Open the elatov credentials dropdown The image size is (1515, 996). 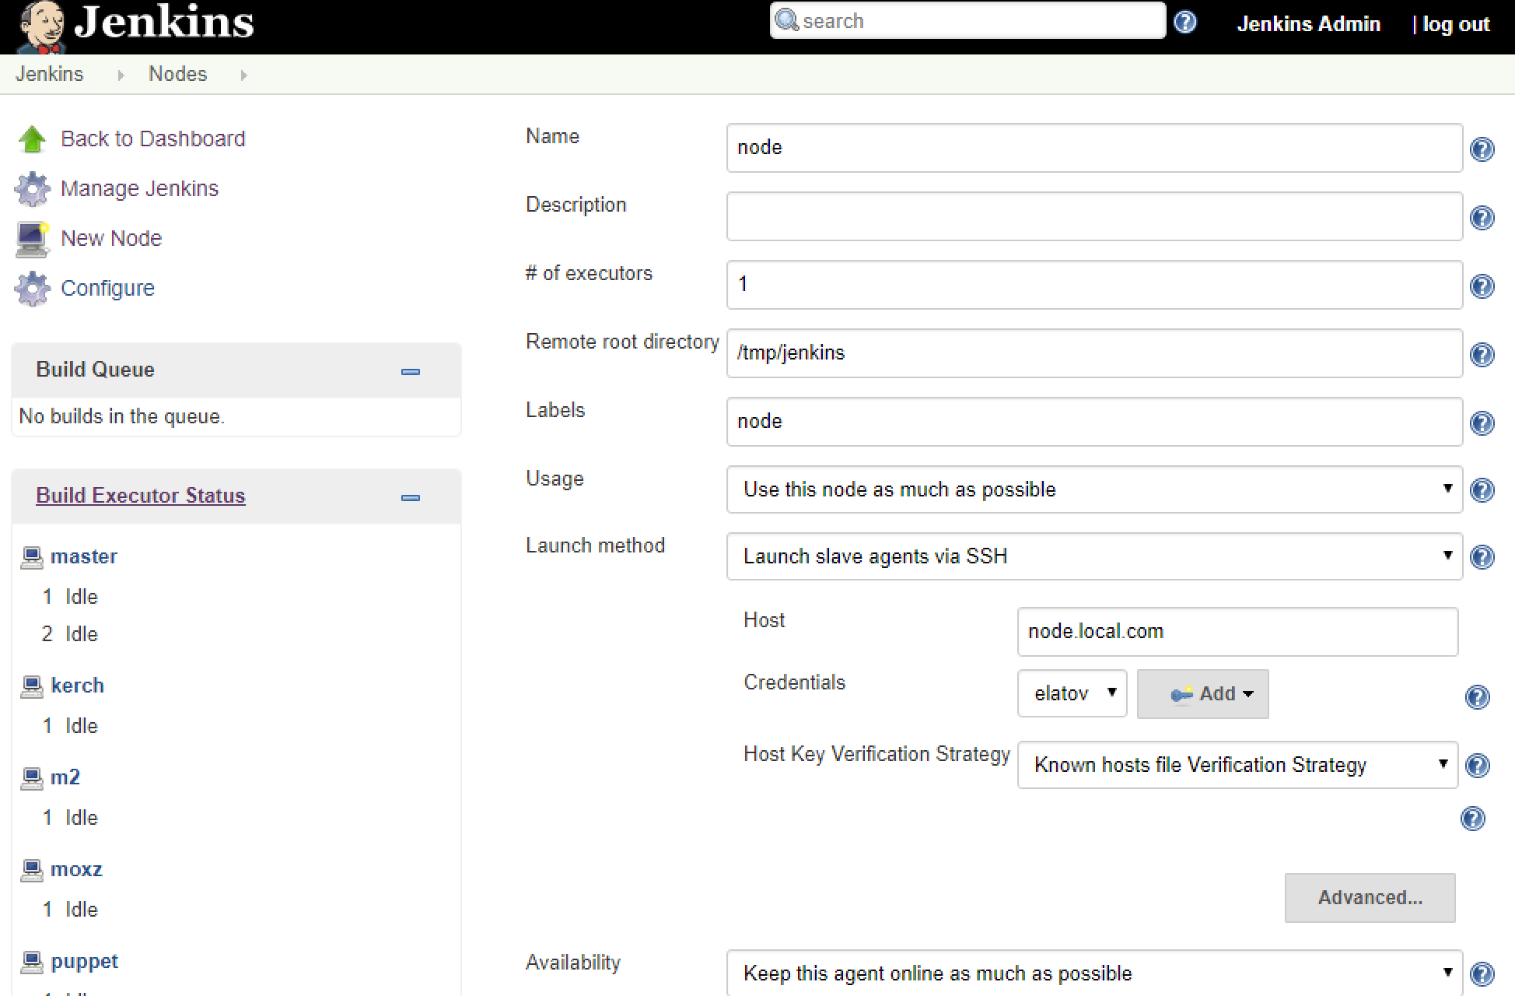(1072, 693)
